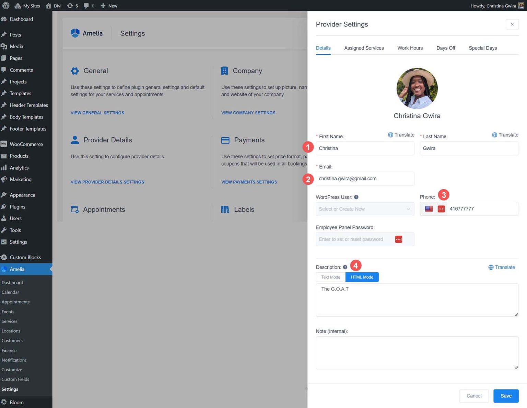Switch the Description editor to Text Mode

tap(330, 277)
